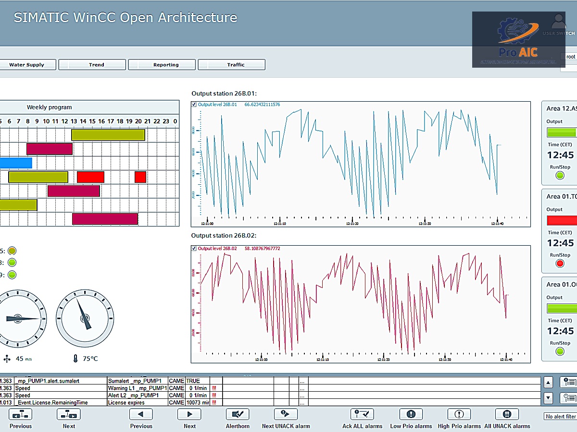Click ellipsis in Alert L2 _mp_PUMP1 row

302,396
